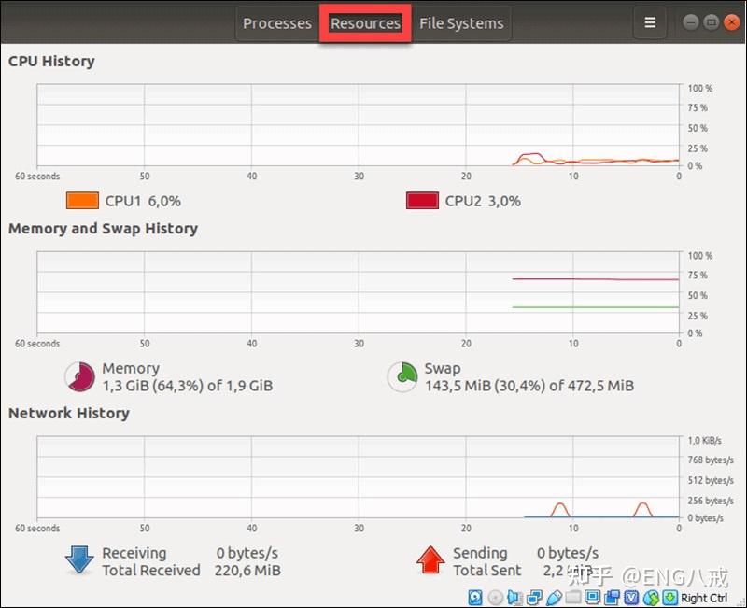Open the hamburger menu in the titlebar

650,21
